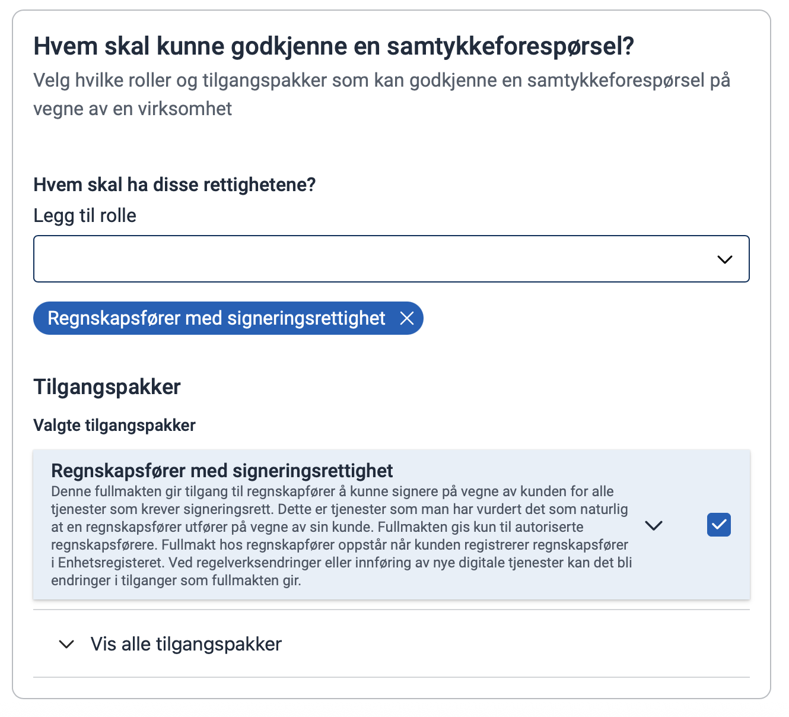Image resolution: width=789 pixels, height=717 pixels.
Task: Uncheck the Regnskapsfører med signeringsrettighet package
Action: 718,525
